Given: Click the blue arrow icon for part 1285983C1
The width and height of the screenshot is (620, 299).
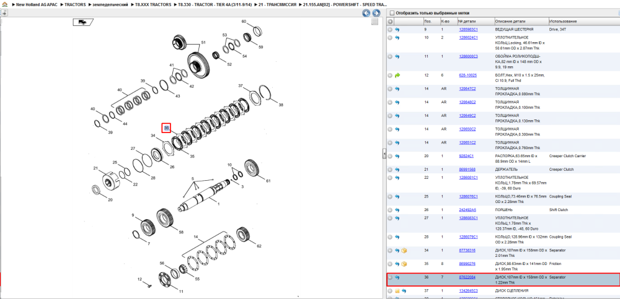Looking at the screenshot, I should click(397, 29).
